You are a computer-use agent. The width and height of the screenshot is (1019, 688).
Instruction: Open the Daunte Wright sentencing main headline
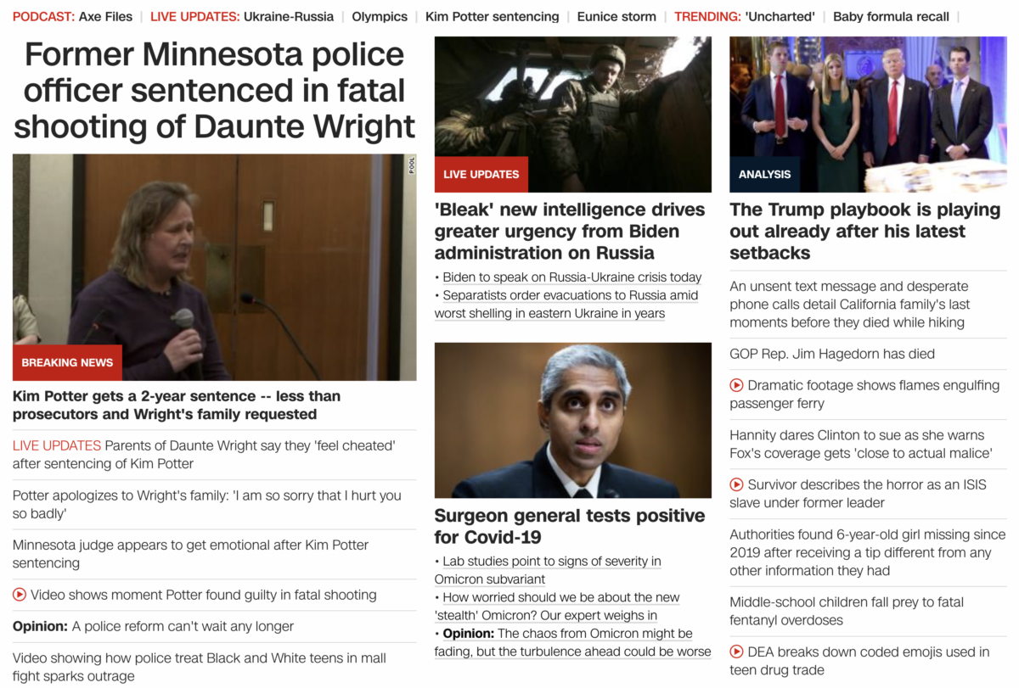coord(214,90)
